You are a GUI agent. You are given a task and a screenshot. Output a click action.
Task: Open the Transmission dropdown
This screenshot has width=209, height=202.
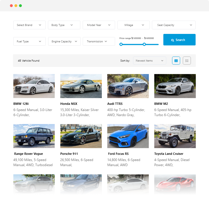(99, 42)
